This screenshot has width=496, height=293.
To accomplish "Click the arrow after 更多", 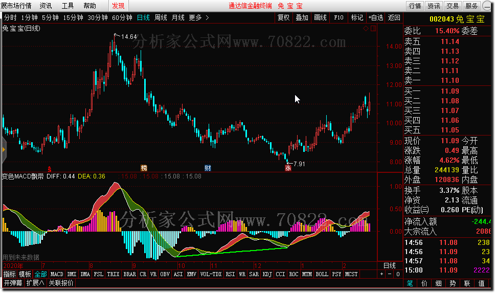I will pyautogui.click(x=207, y=18).
